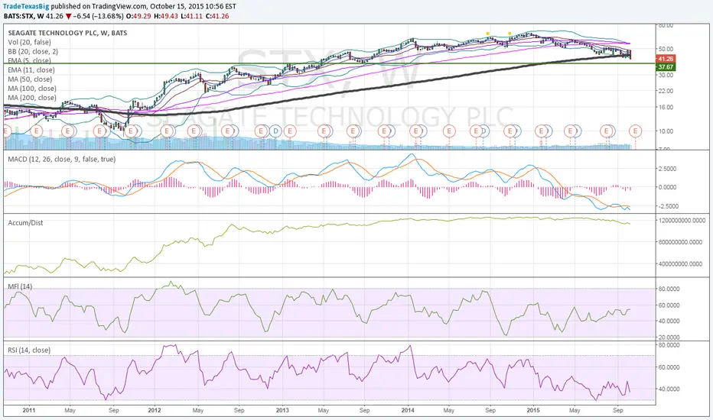Select the Accum/Dist pane label

(25, 223)
